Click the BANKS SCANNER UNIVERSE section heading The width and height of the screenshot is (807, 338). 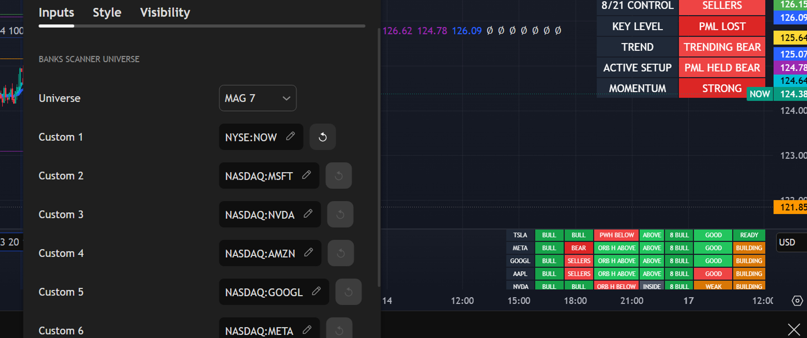click(x=89, y=59)
